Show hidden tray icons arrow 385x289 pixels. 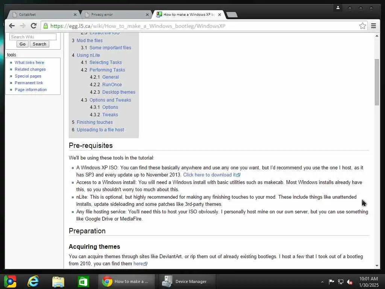pyautogui.click(x=322, y=282)
